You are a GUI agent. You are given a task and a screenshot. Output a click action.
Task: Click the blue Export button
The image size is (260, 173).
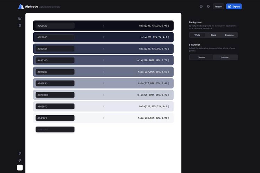point(234,6)
